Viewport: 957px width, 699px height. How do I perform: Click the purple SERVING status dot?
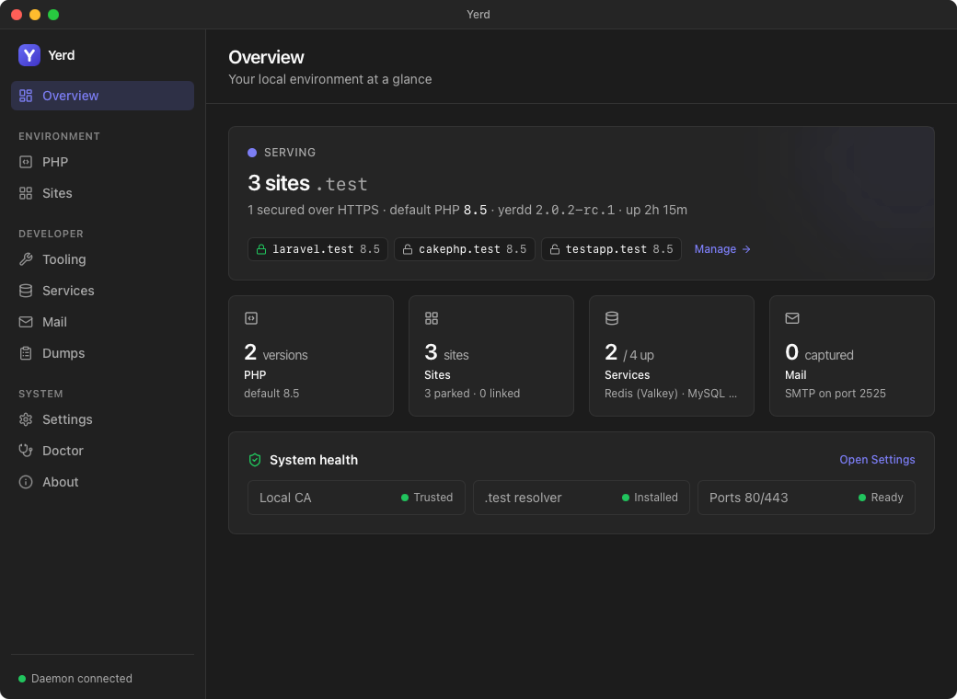tap(252, 153)
